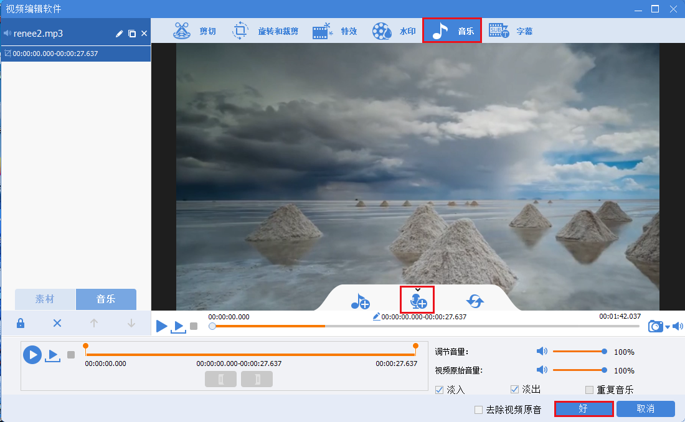This screenshot has width=685, height=422.
Task: Rename renee2.mp3 with the pencil icon
Action: 120,34
